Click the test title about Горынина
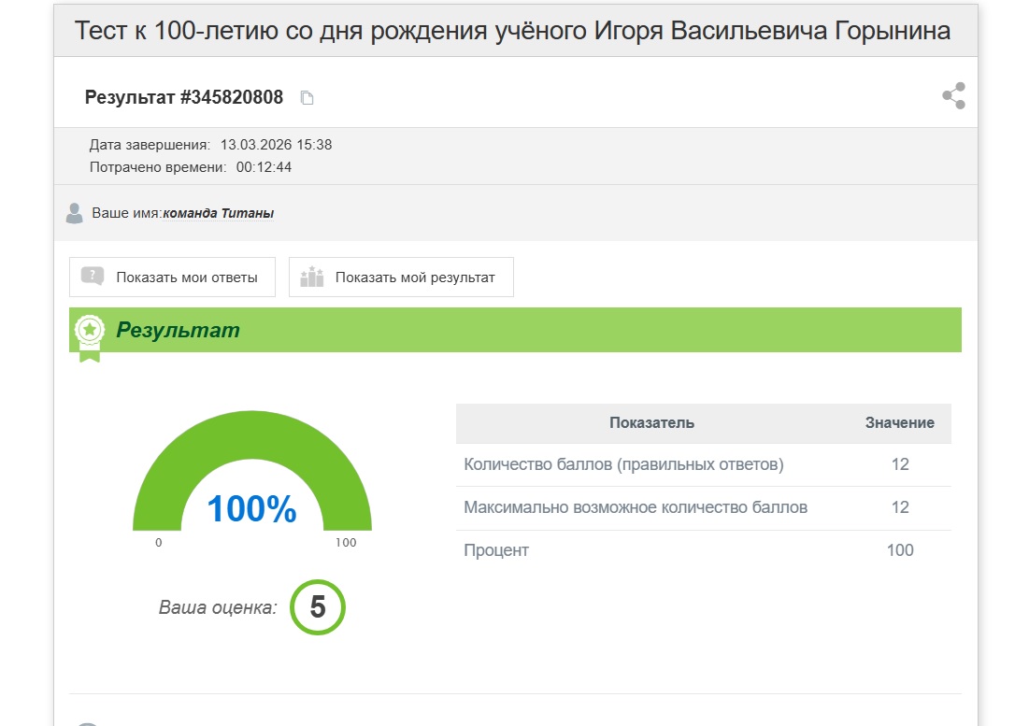1029x726 pixels. click(513, 31)
